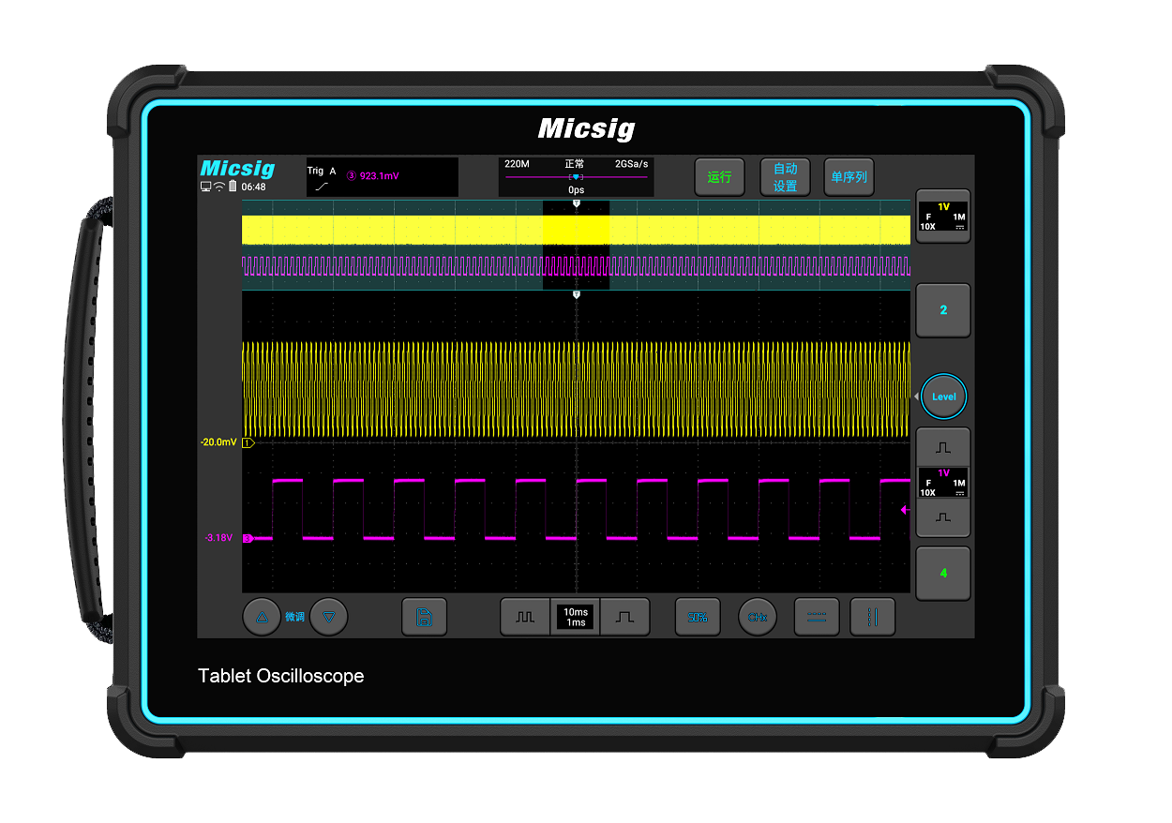The image size is (1172, 823).
Task: Select the channel 3 ground marker at -3.18V
Action: click(248, 538)
